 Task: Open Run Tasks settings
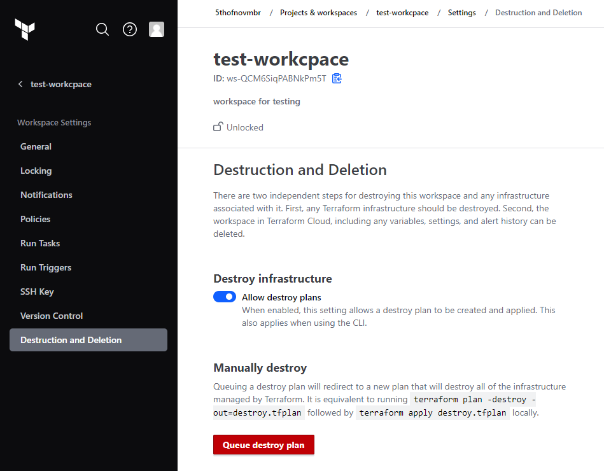click(40, 243)
